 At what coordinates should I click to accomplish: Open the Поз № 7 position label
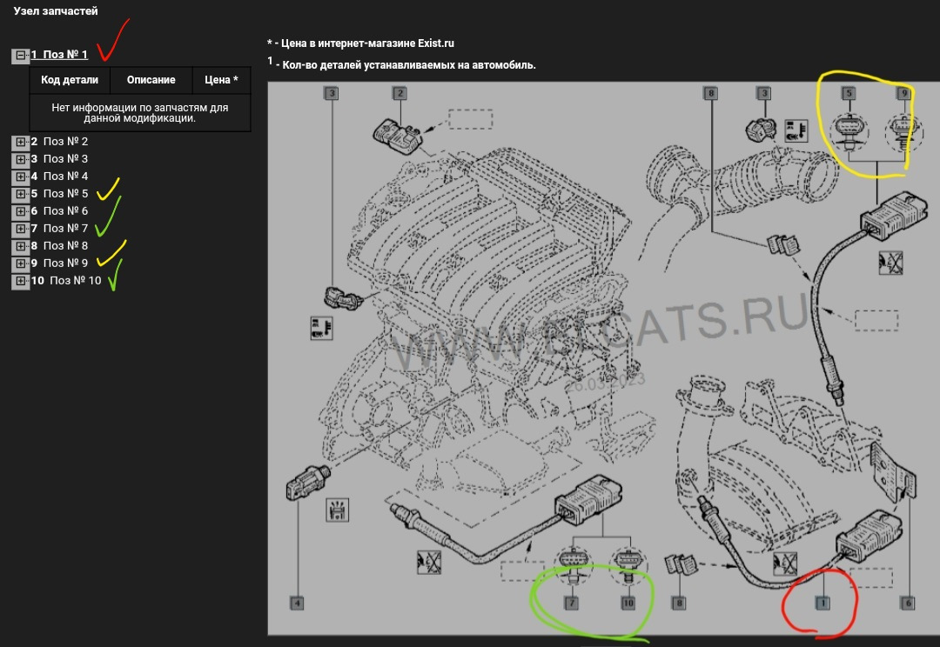coord(65,229)
